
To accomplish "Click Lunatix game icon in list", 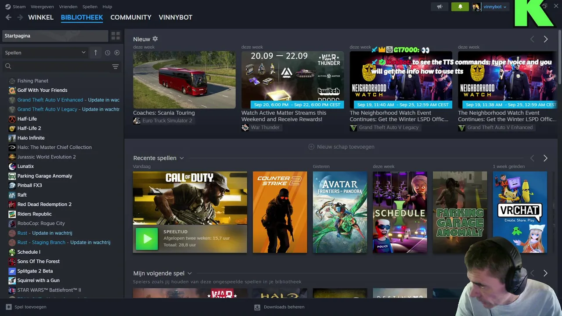I will click(x=12, y=166).
